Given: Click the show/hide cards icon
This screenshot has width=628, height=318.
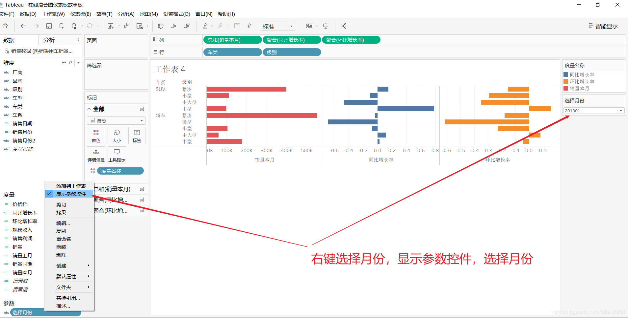Looking at the screenshot, I should click(x=310, y=26).
